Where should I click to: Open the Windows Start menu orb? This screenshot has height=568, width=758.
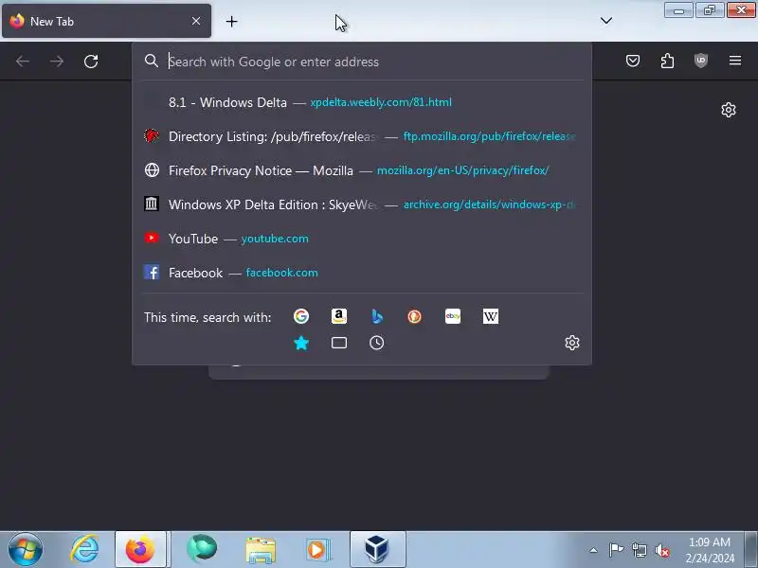[x=26, y=550]
